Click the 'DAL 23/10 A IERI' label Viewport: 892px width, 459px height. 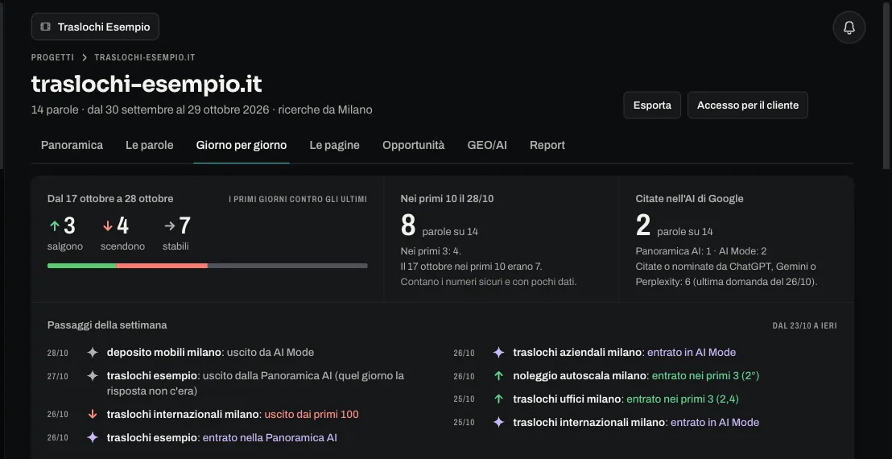[x=804, y=326]
